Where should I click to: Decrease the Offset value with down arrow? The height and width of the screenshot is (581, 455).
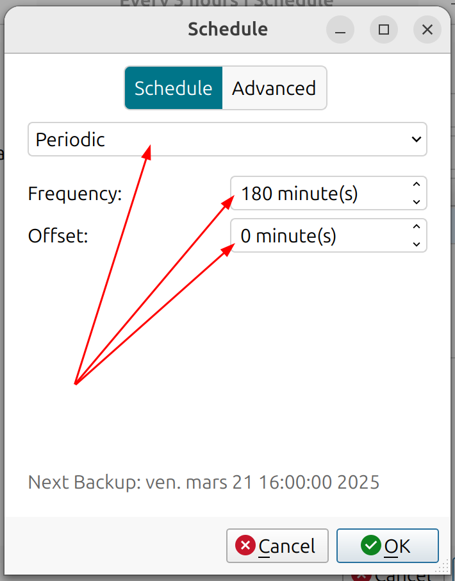click(416, 244)
